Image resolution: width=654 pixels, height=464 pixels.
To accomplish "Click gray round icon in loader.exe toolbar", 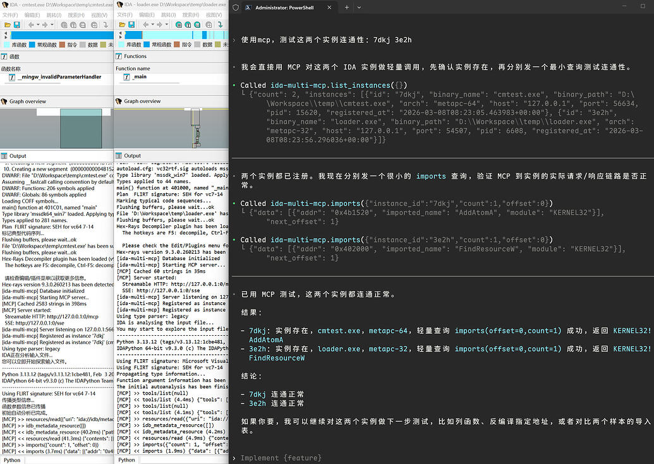I will (209, 25).
